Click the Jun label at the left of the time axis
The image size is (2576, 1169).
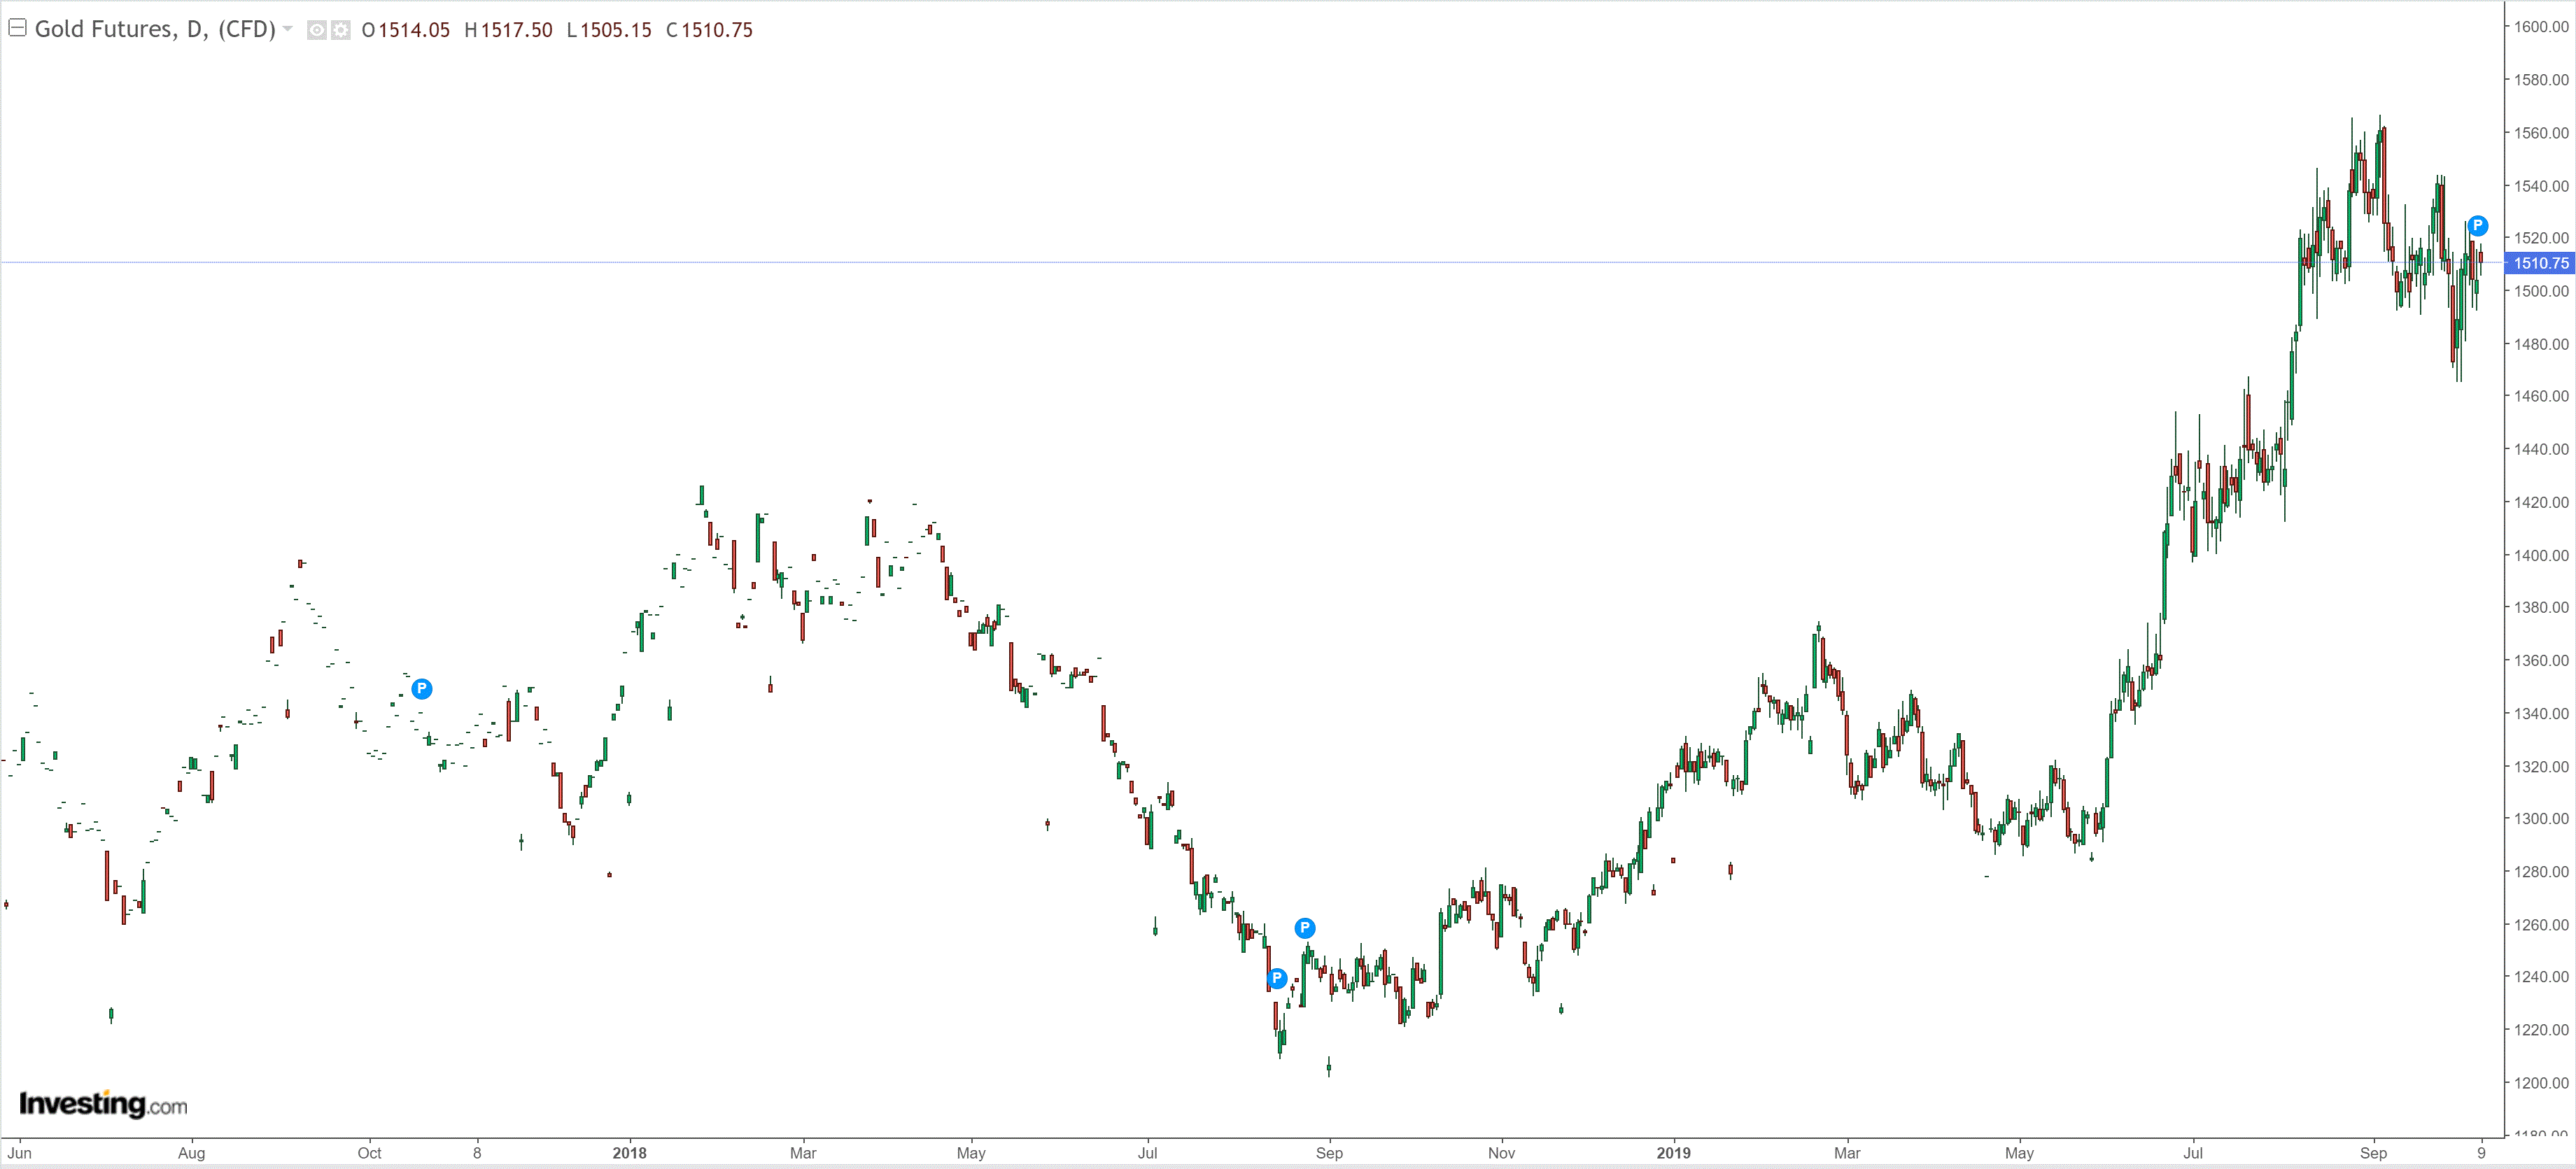(20, 1153)
